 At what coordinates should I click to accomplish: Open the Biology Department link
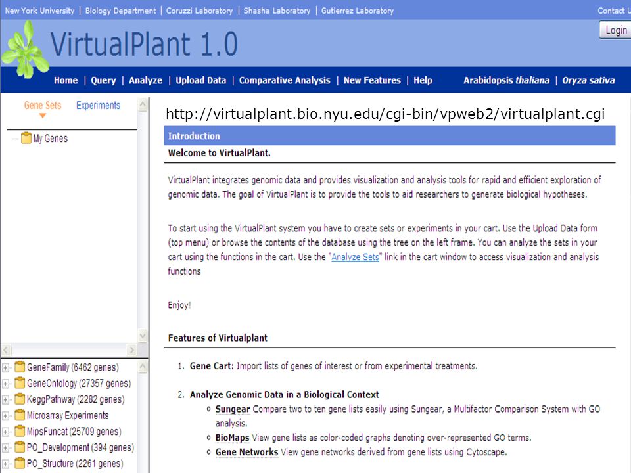(120, 11)
